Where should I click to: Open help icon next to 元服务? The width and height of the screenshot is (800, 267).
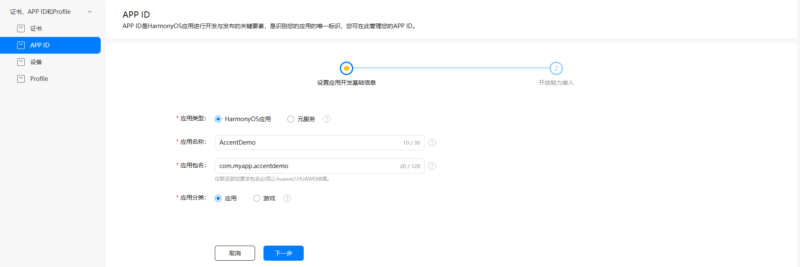point(327,119)
